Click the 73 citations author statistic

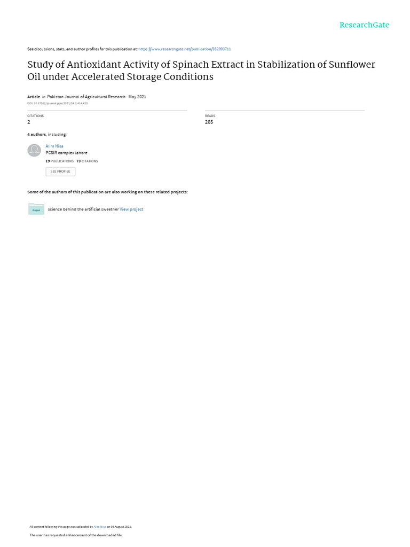[87, 161]
